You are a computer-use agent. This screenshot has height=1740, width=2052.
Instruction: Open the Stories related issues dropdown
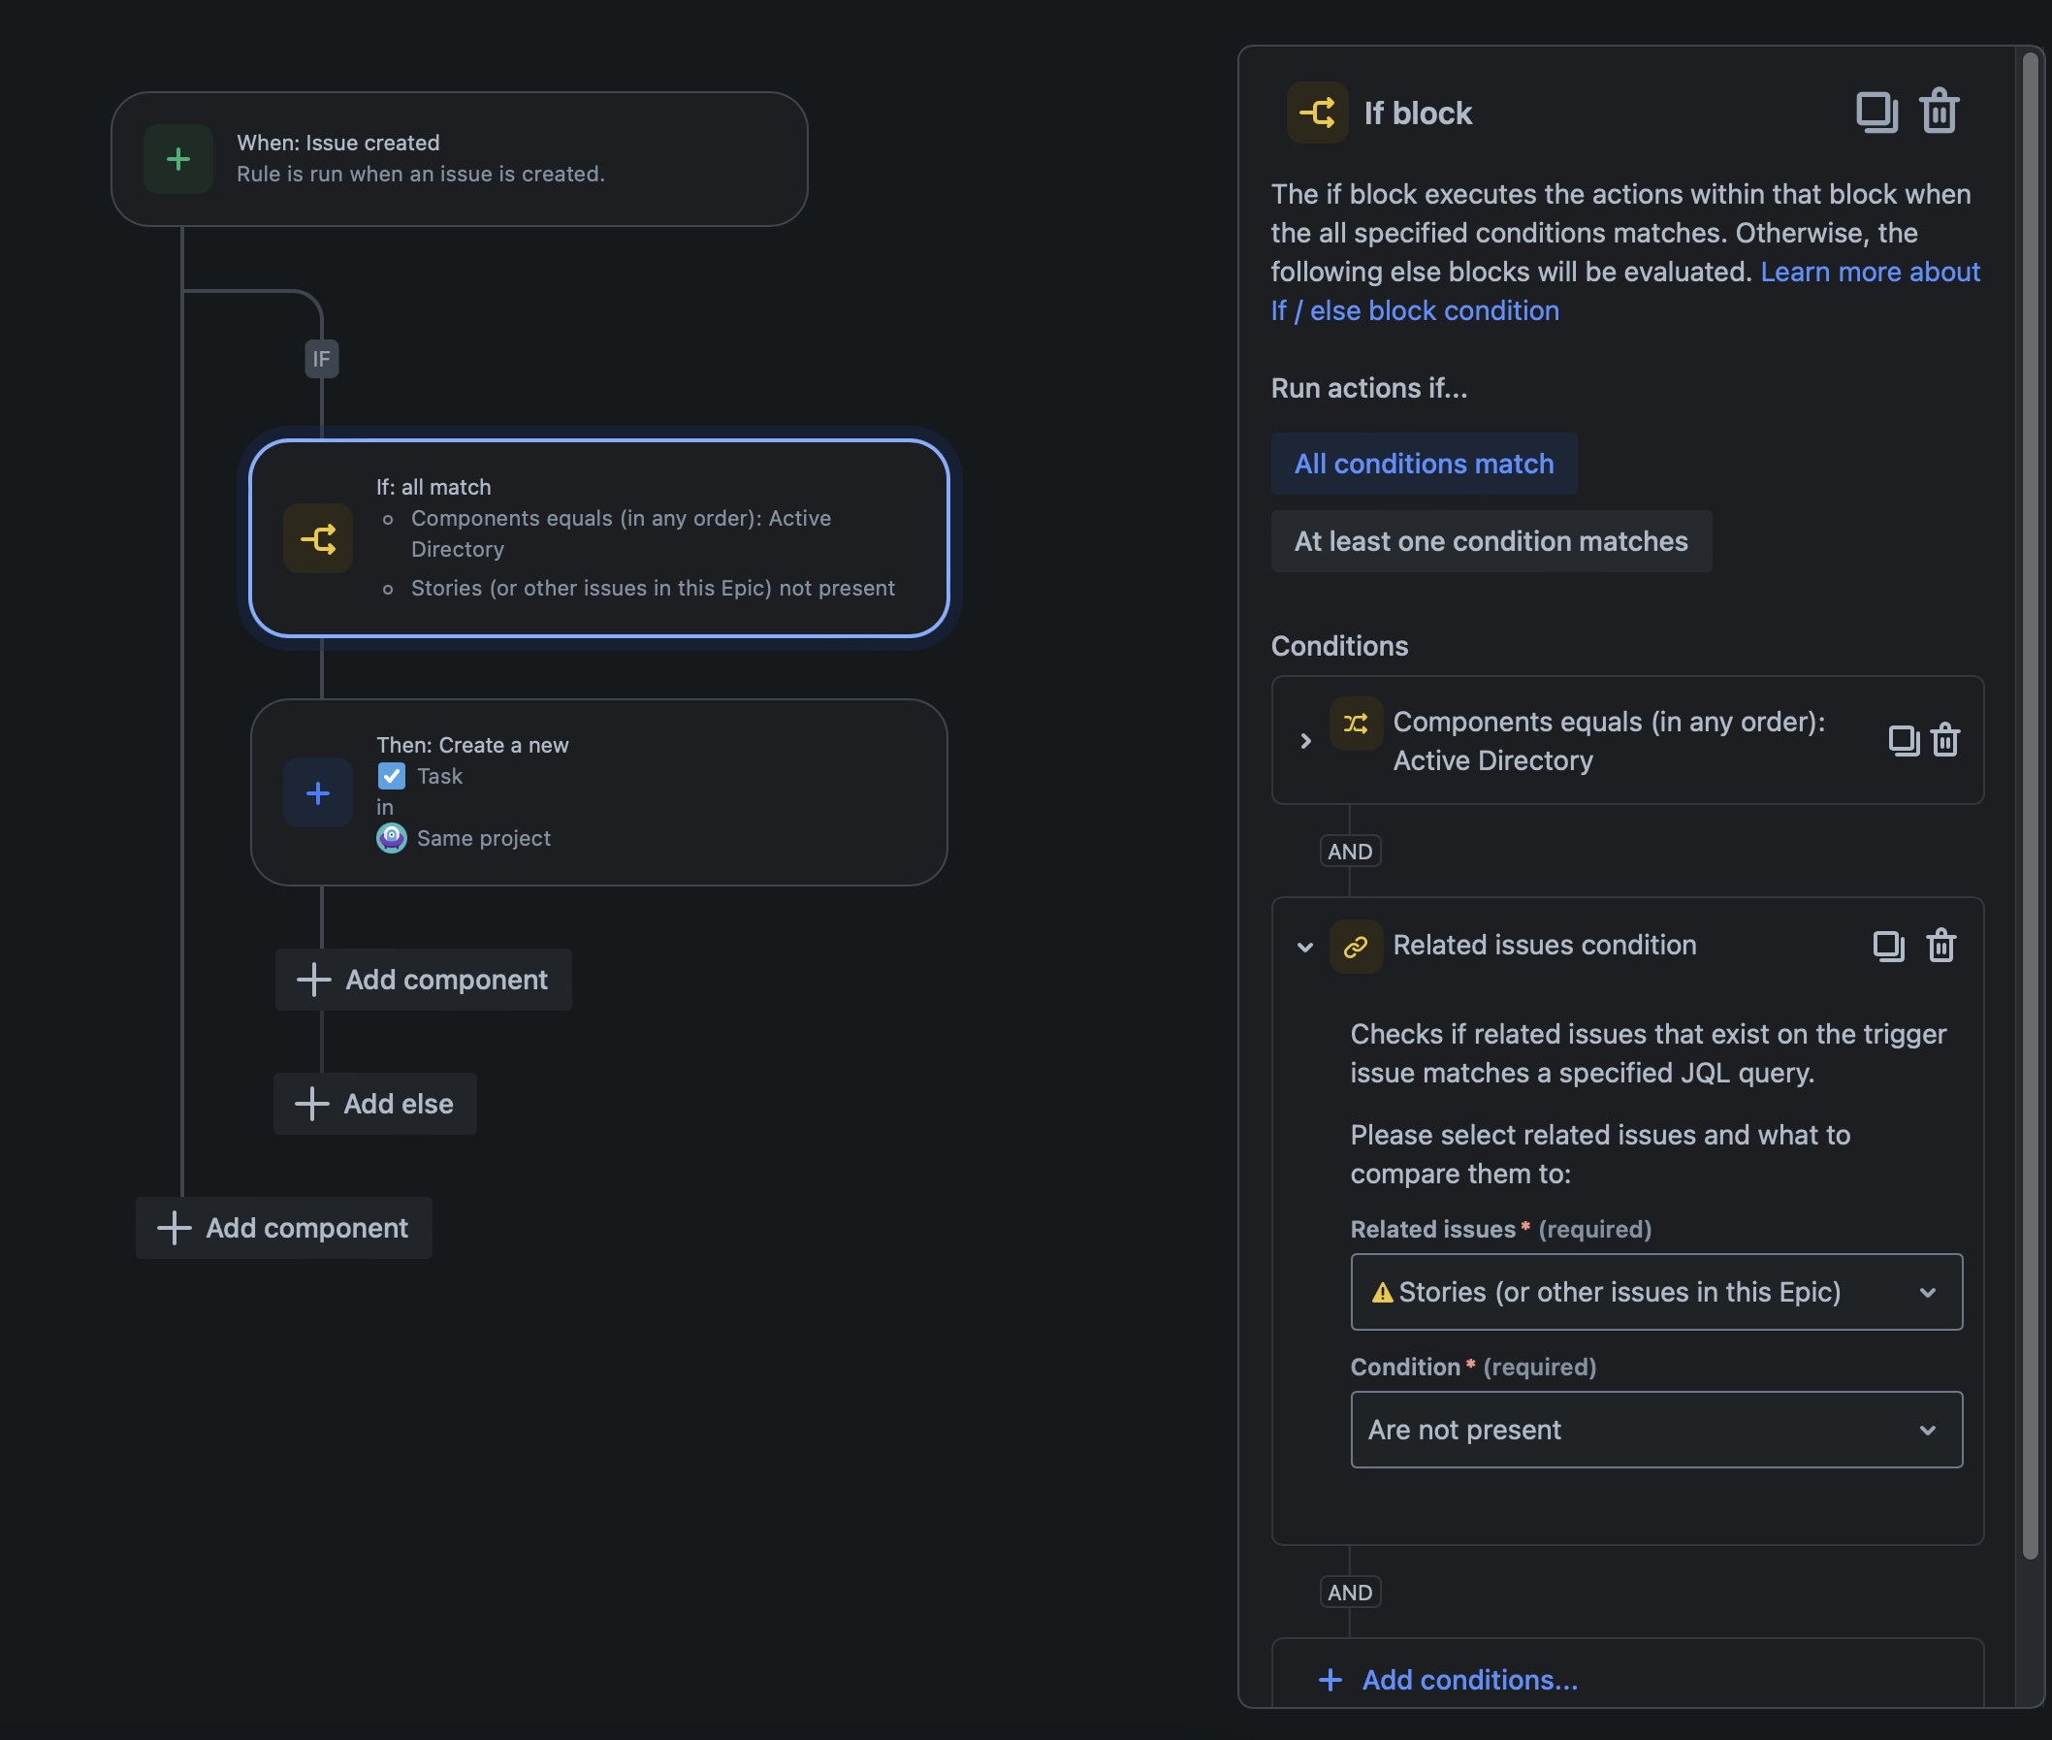pyautogui.click(x=1654, y=1291)
